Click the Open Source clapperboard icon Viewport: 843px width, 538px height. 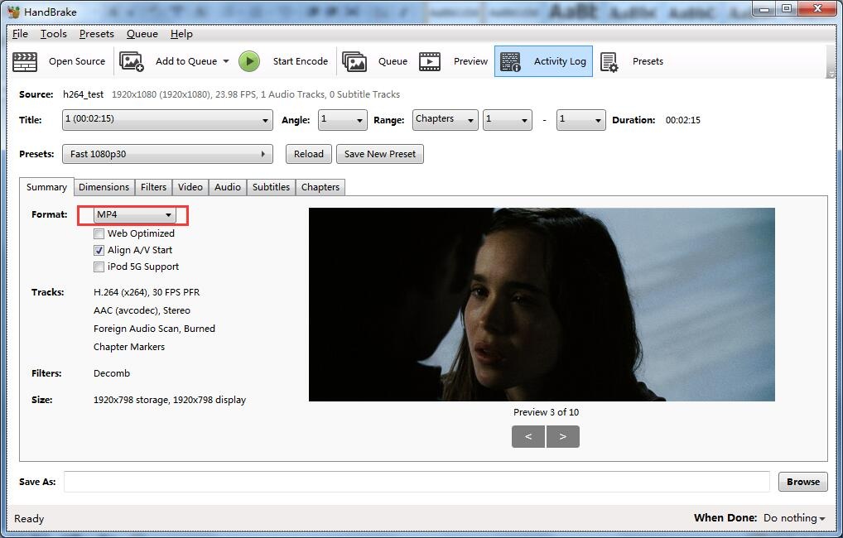25,61
